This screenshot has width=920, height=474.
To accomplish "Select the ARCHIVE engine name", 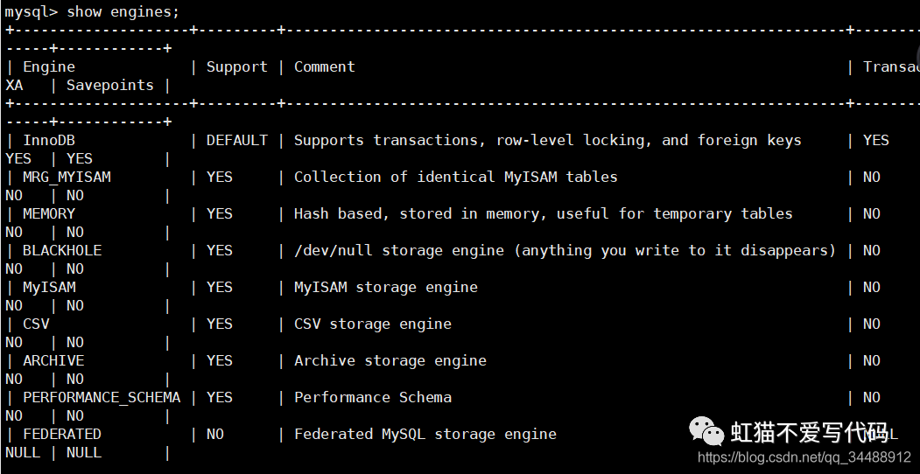I will coord(53,361).
